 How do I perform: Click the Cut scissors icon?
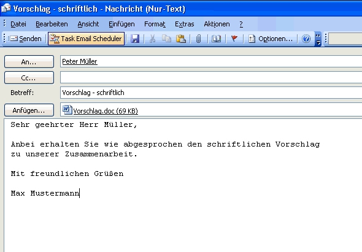click(x=152, y=39)
